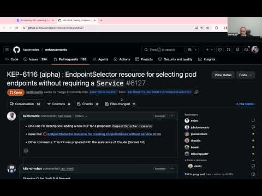
Task: Open keithmattix name in comment header
Action: (31, 116)
